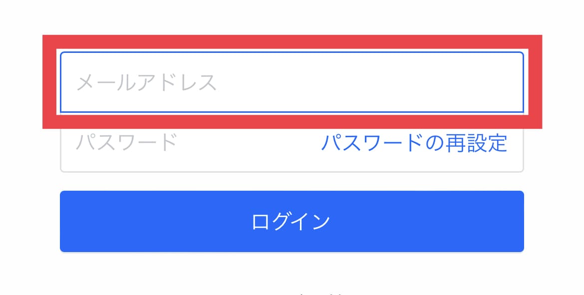Viewport: 584px width, 295px height.
Task: Place cursor in メールアドレス placeholder field
Action: (x=292, y=82)
